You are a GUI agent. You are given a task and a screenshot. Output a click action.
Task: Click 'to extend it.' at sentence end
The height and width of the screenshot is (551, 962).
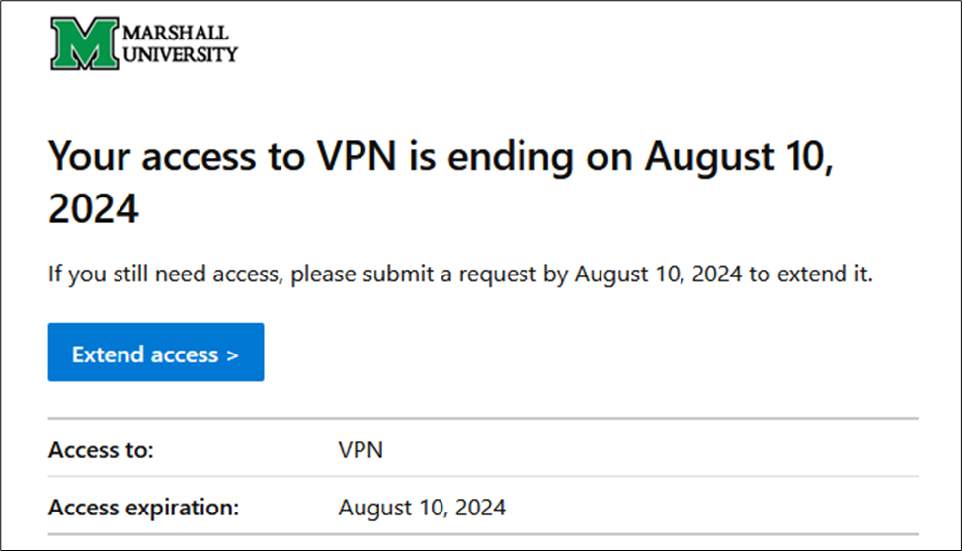(811, 274)
